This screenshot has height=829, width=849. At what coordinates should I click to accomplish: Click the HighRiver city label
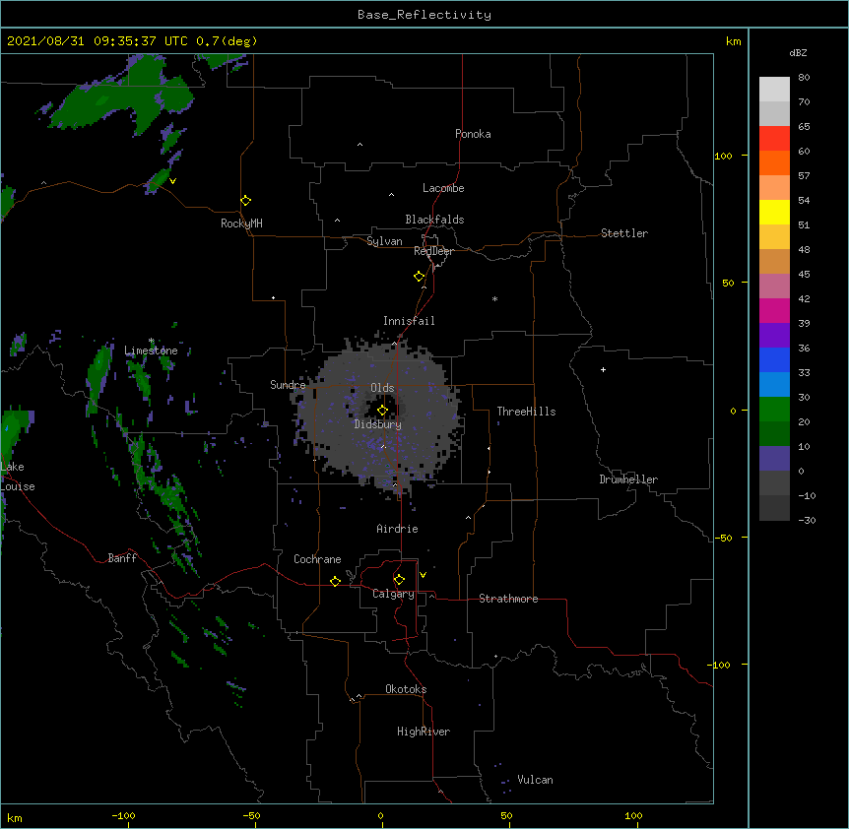[x=424, y=732]
